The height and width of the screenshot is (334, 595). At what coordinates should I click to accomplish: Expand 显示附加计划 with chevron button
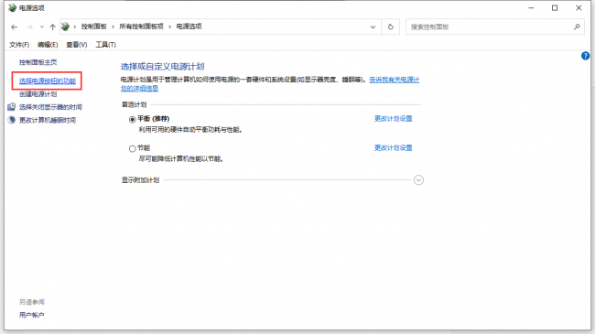[418, 180]
